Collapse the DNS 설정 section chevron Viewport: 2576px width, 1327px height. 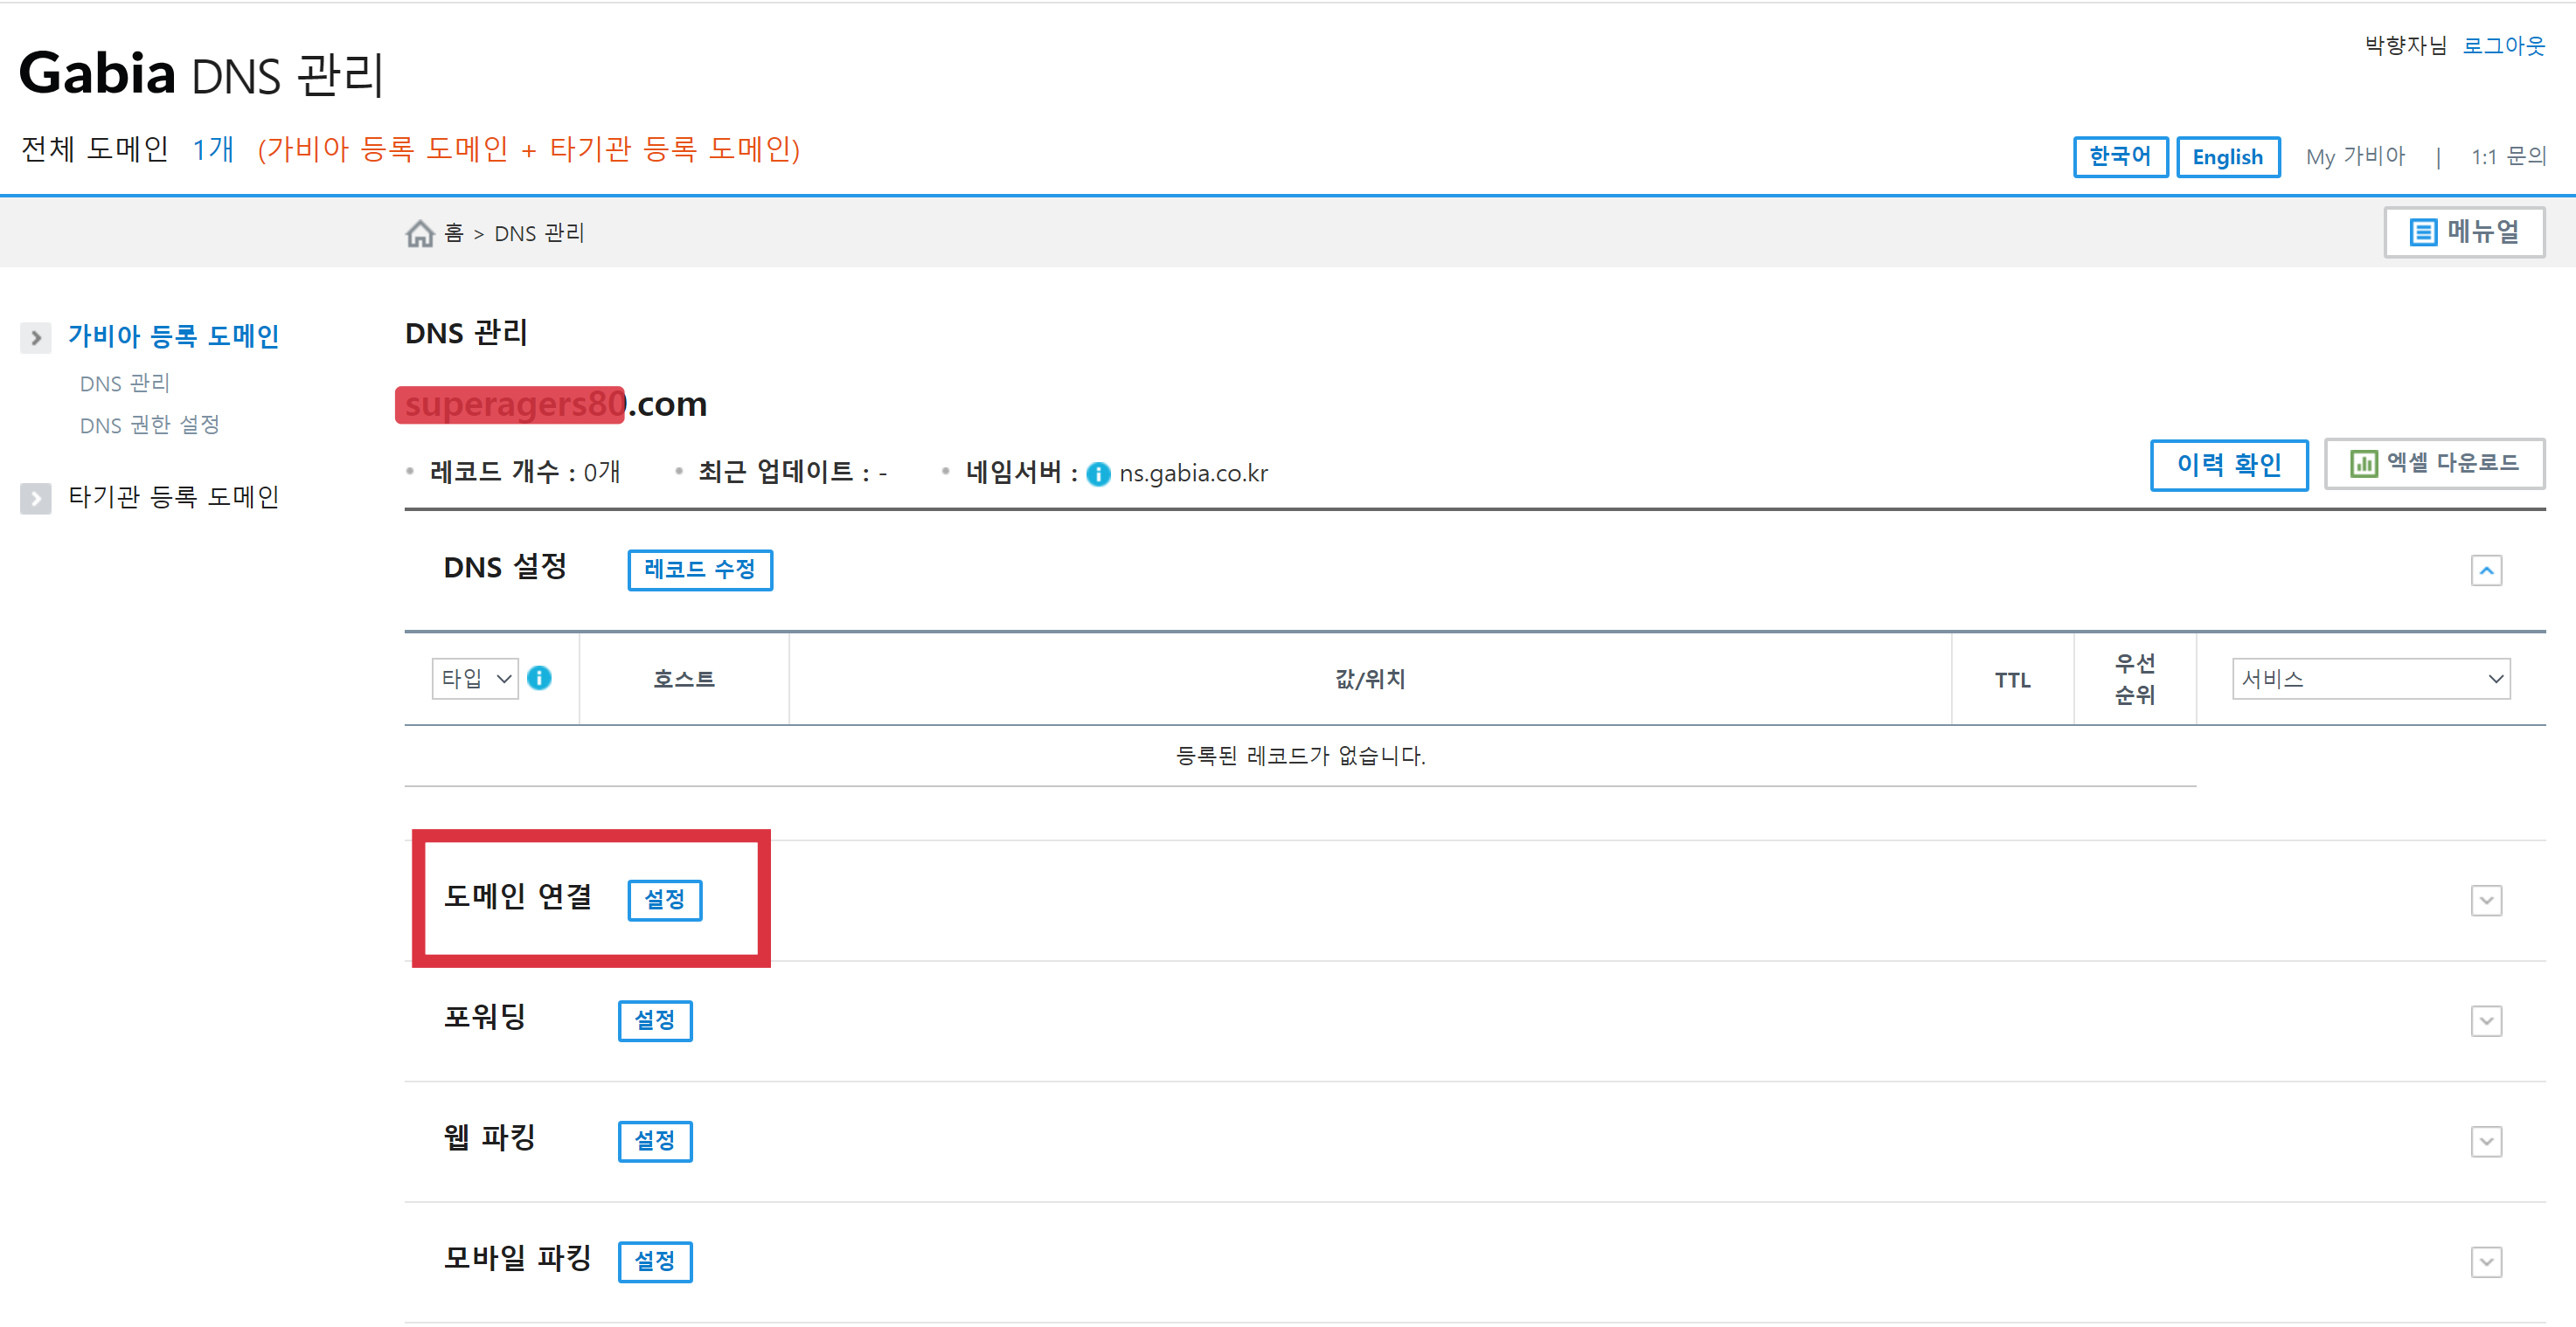pyautogui.click(x=2486, y=570)
